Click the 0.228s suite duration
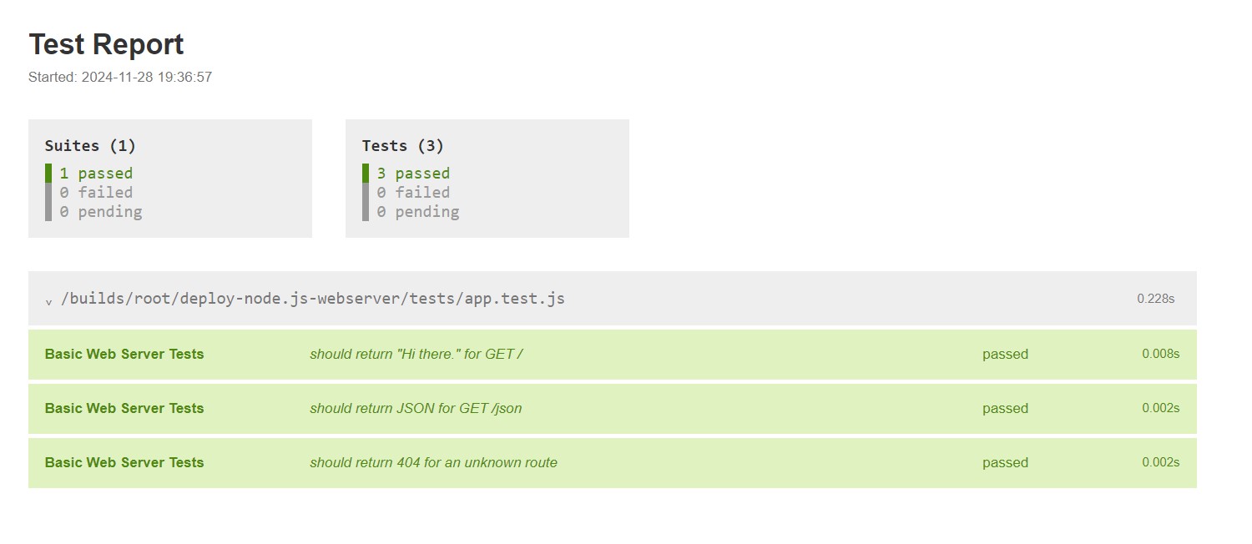The image size is (1252, 544). 1155,299
